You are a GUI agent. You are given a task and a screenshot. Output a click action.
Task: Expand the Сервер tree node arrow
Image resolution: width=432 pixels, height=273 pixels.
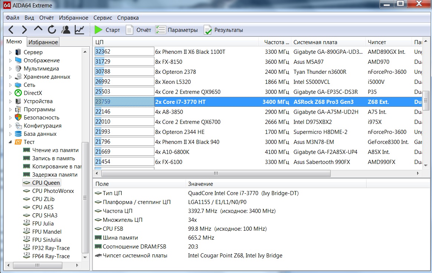pos(10,52)
